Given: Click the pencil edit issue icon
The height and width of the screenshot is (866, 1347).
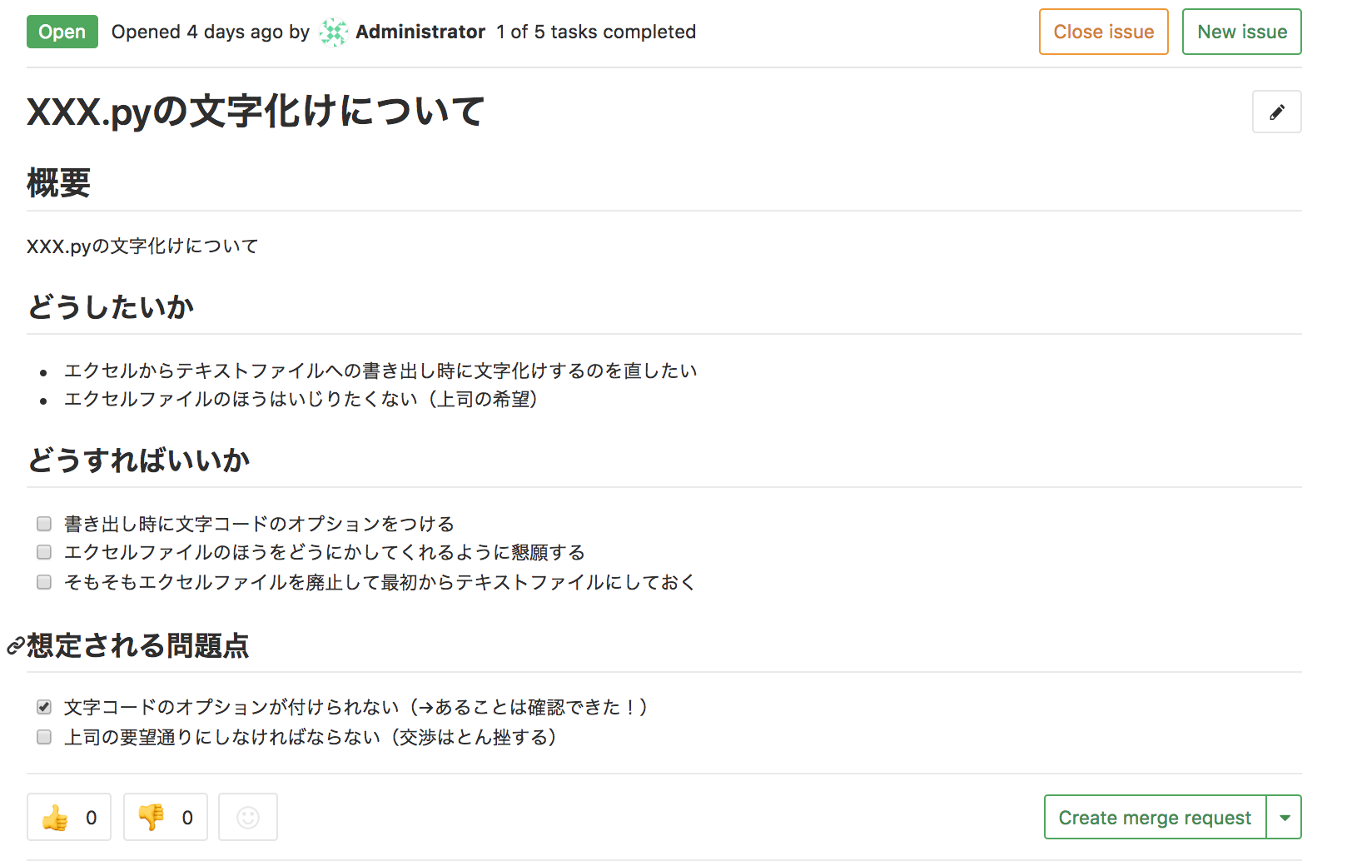Looking at the screenshot, I should 1276,112.
